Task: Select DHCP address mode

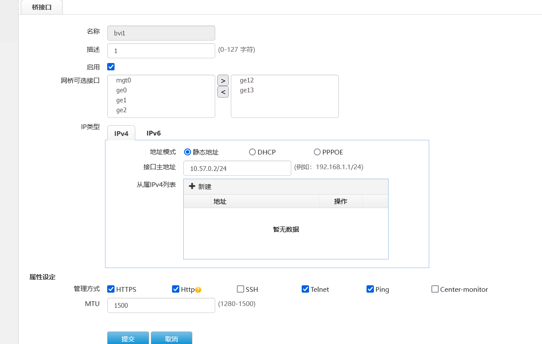Action: 252,152
